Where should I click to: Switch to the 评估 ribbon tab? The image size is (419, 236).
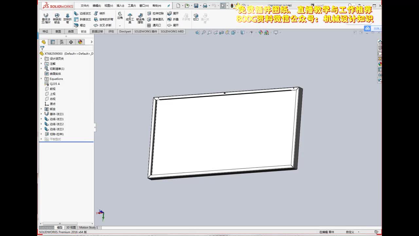(x=111, y=31)
